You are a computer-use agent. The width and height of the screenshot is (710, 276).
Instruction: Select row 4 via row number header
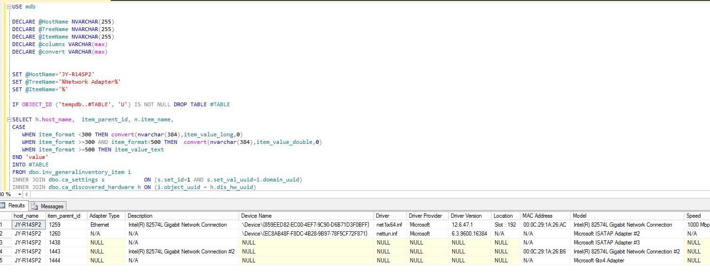[5, 252]
